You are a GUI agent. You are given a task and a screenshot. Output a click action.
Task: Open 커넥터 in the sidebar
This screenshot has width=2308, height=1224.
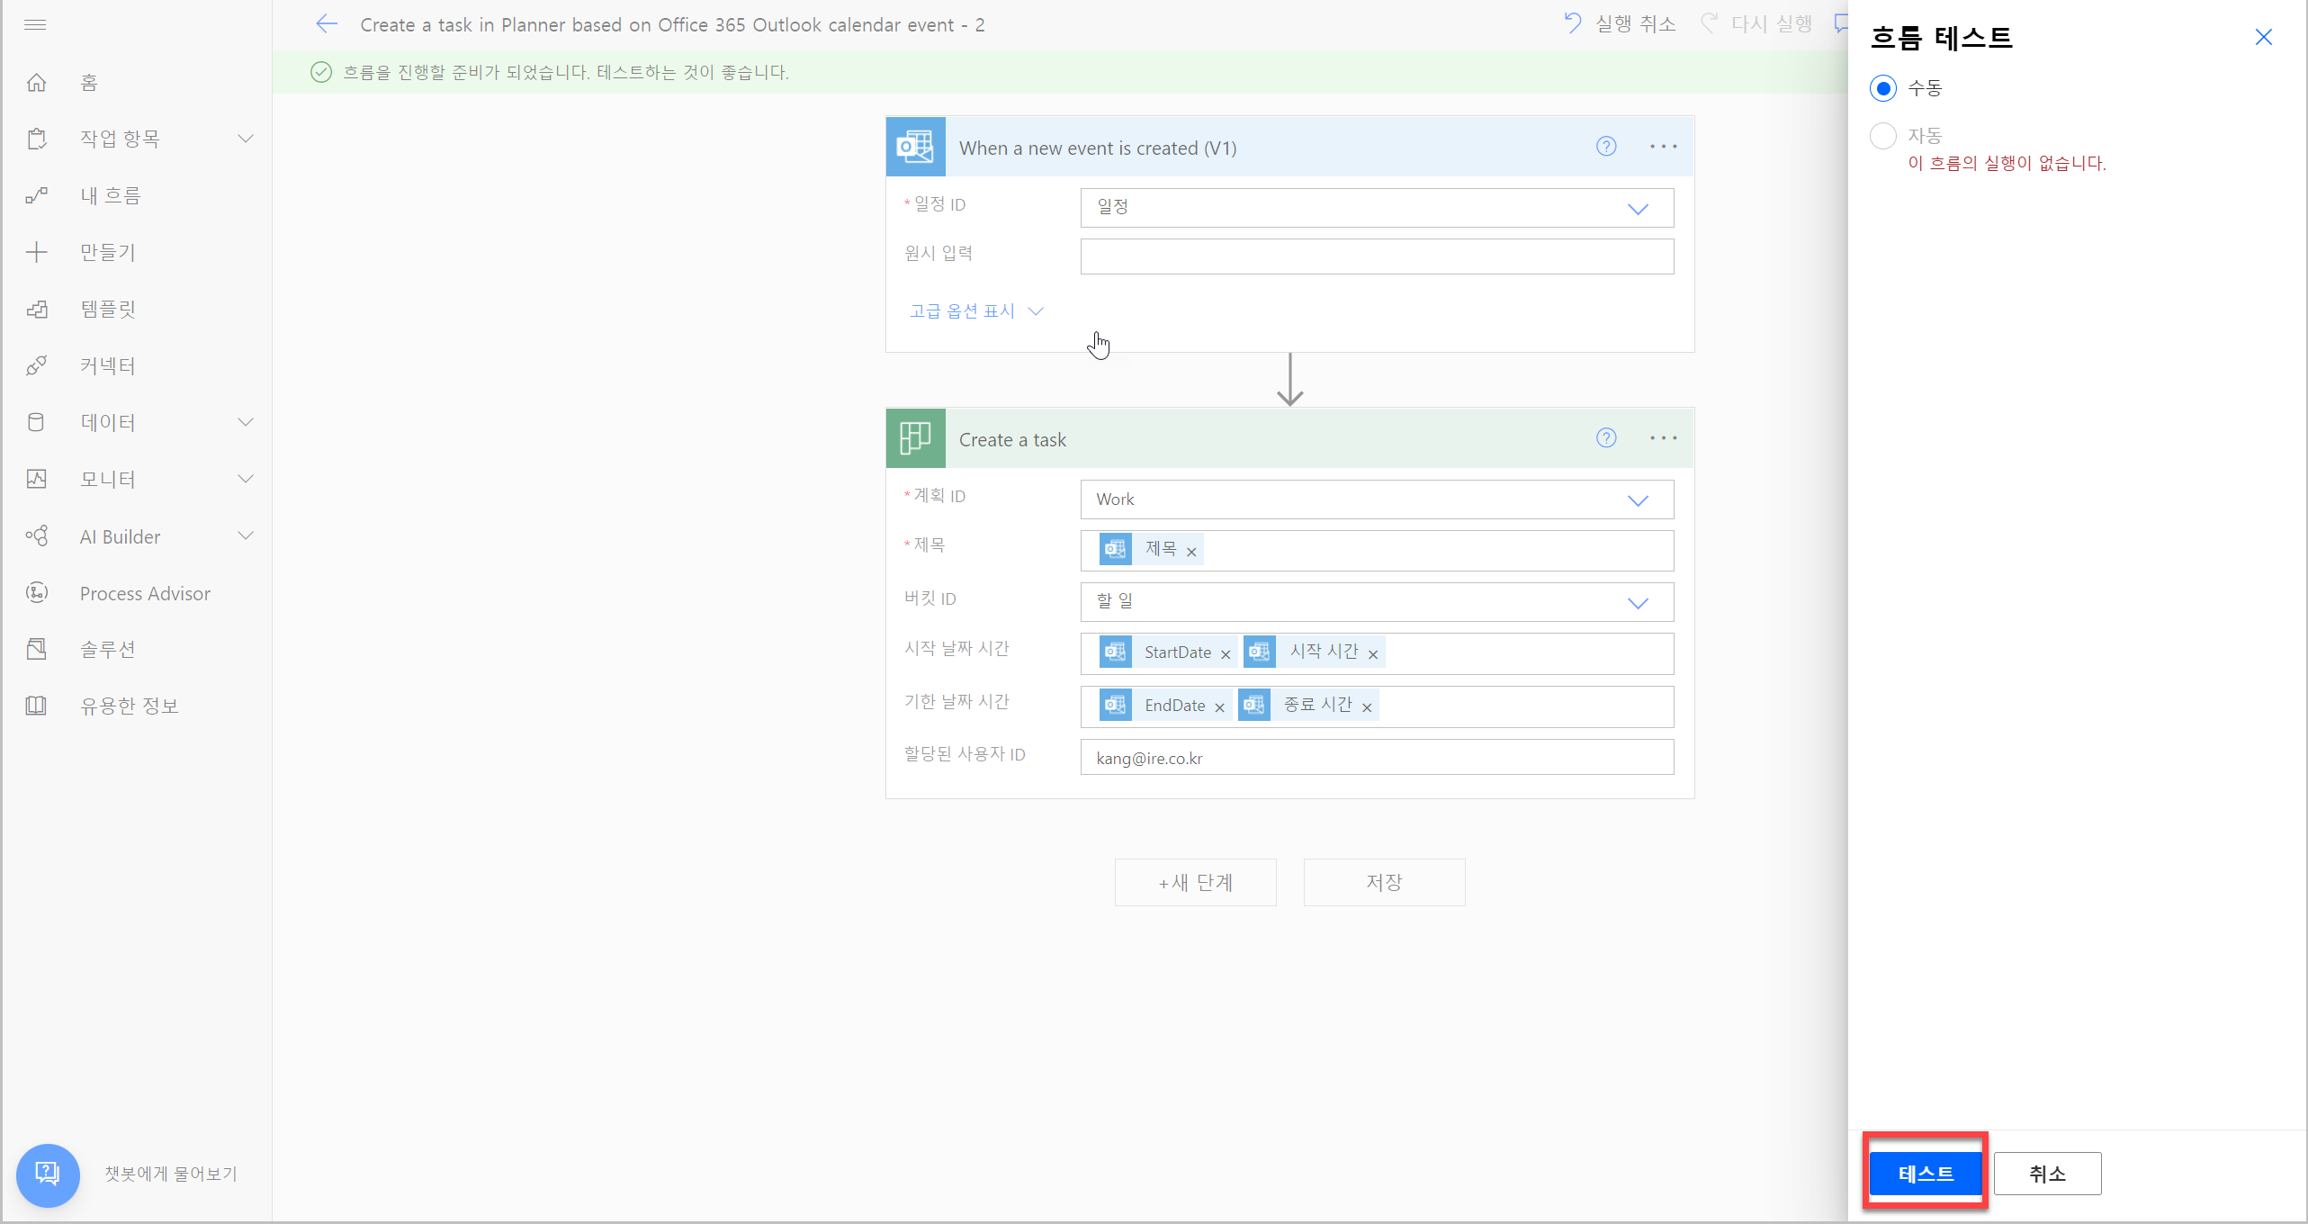tap(108, 365)
